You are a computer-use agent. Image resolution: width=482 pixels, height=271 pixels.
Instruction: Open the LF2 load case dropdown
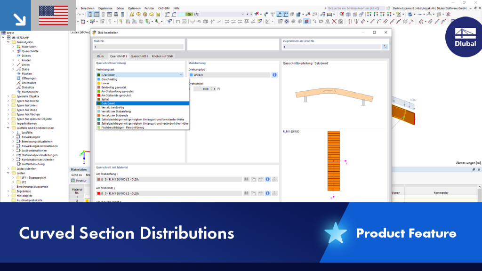pyautogui.click(x=219, y=14)
